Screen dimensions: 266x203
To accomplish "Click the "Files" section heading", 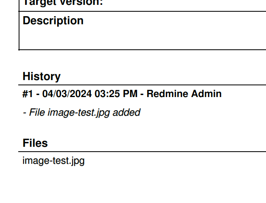I will coord(35,143).
